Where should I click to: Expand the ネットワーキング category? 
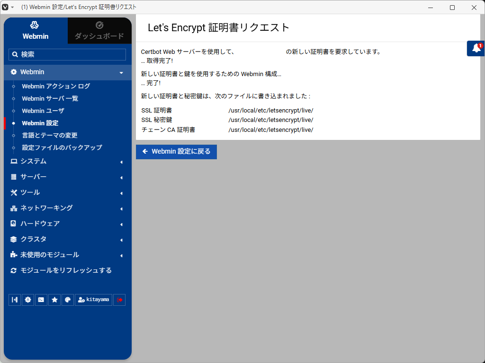point(68,208)
